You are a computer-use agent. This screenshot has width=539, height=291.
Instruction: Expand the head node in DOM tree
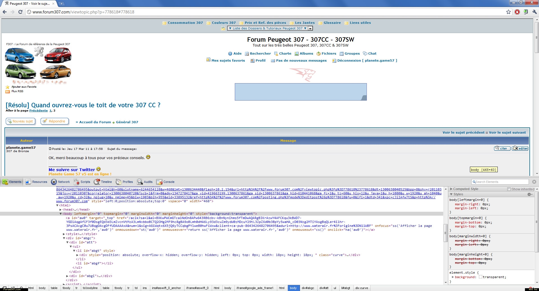pos(60,209)
